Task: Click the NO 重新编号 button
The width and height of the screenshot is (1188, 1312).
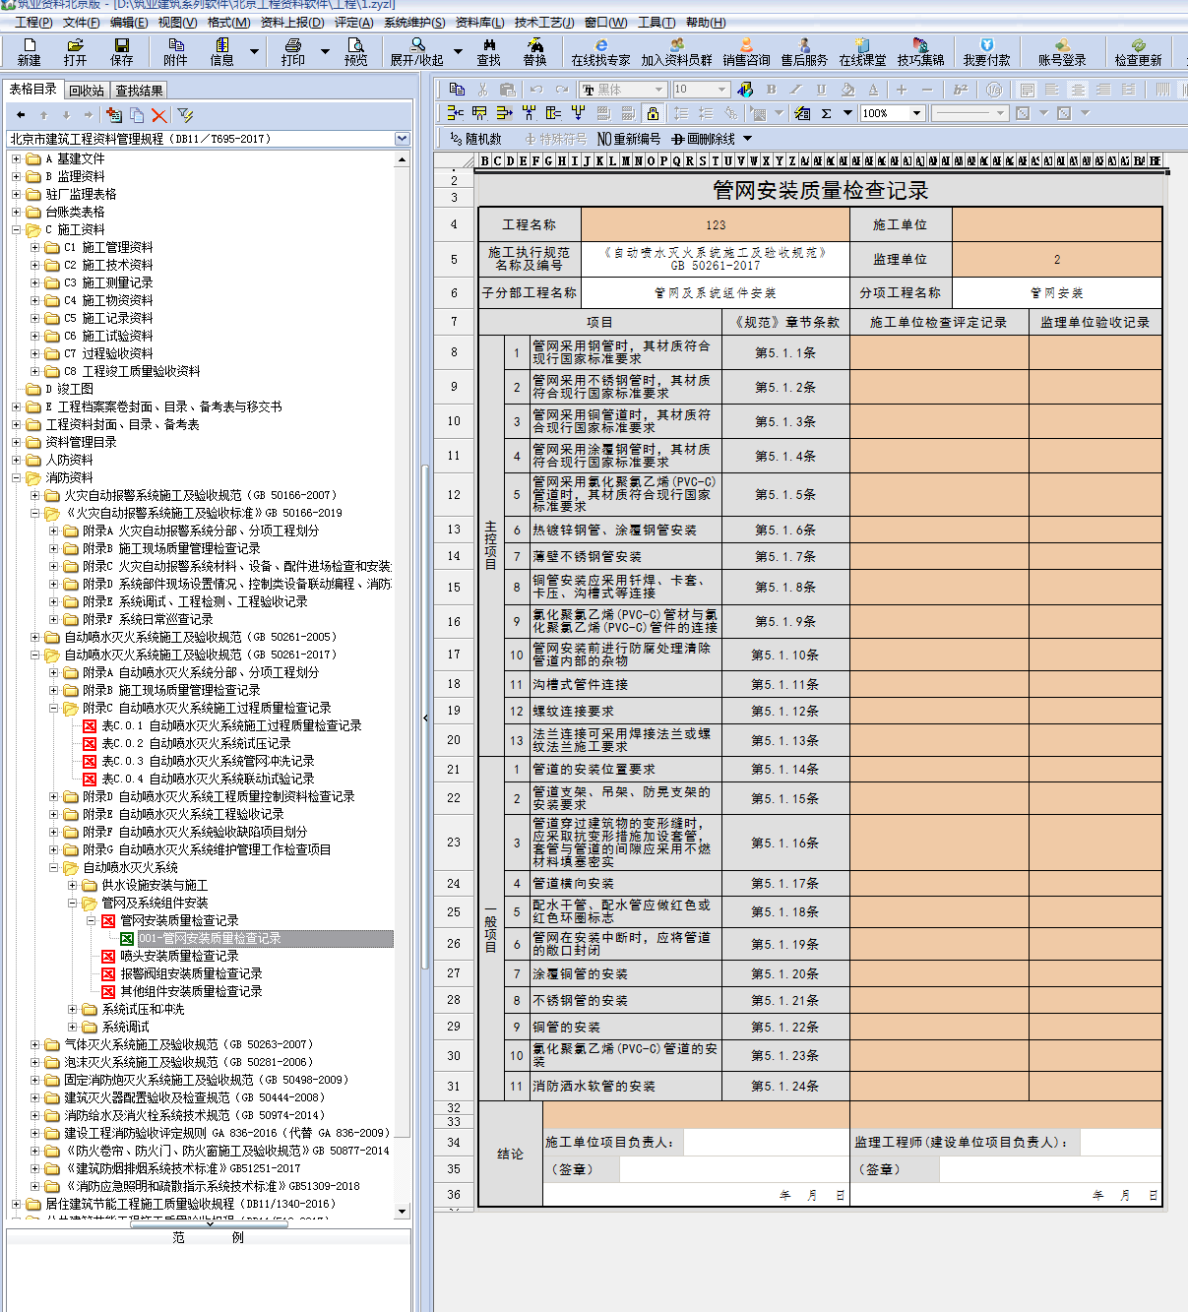Action: (629, 139)
